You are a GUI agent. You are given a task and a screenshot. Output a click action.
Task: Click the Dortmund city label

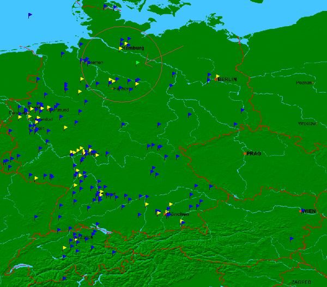tap(59, 110)
